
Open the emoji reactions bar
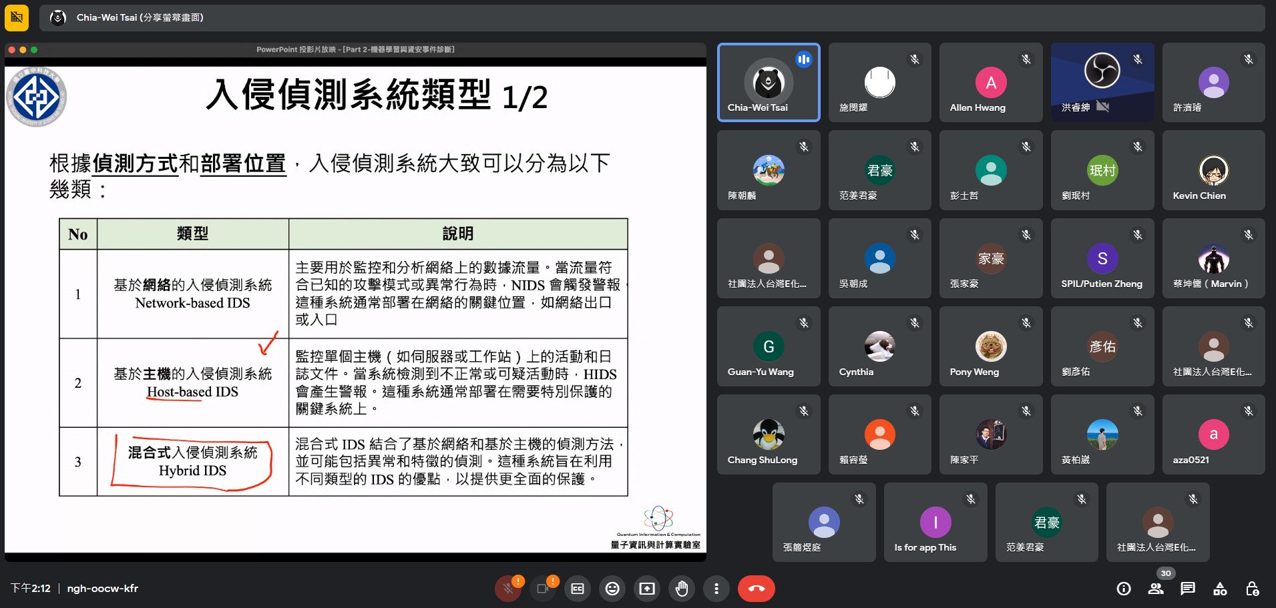point(612,589)
